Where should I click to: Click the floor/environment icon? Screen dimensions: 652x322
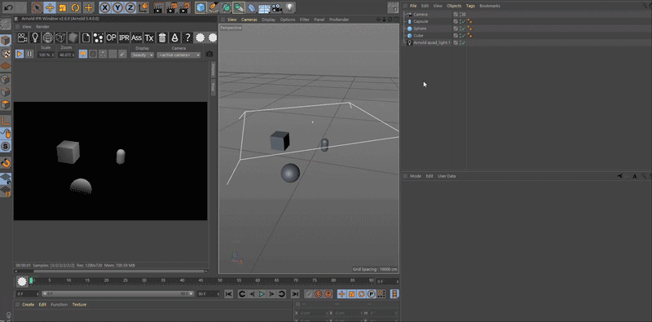click(x=264, y=7)
